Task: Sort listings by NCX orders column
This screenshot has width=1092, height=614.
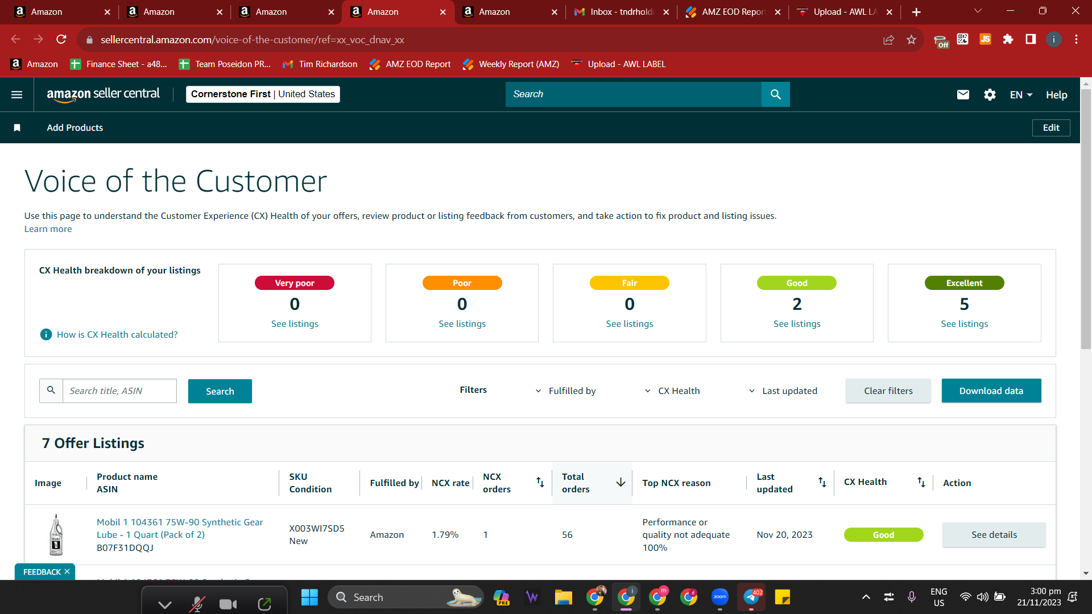Action: (x=540, y=483)
